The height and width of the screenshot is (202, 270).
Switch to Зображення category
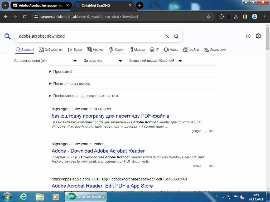51,50
